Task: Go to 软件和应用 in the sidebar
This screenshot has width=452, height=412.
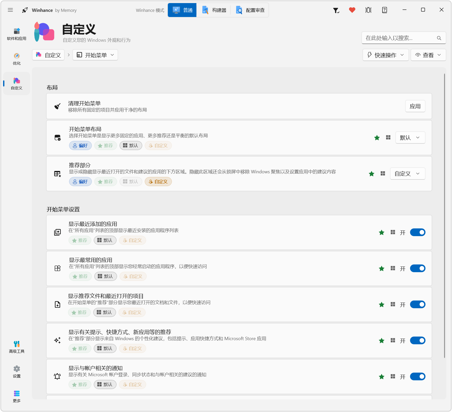Action: [17, 34]
